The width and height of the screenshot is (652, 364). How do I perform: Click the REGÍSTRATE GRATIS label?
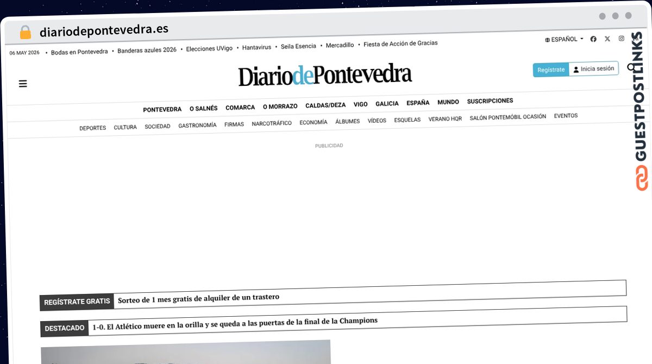point(77,302)
